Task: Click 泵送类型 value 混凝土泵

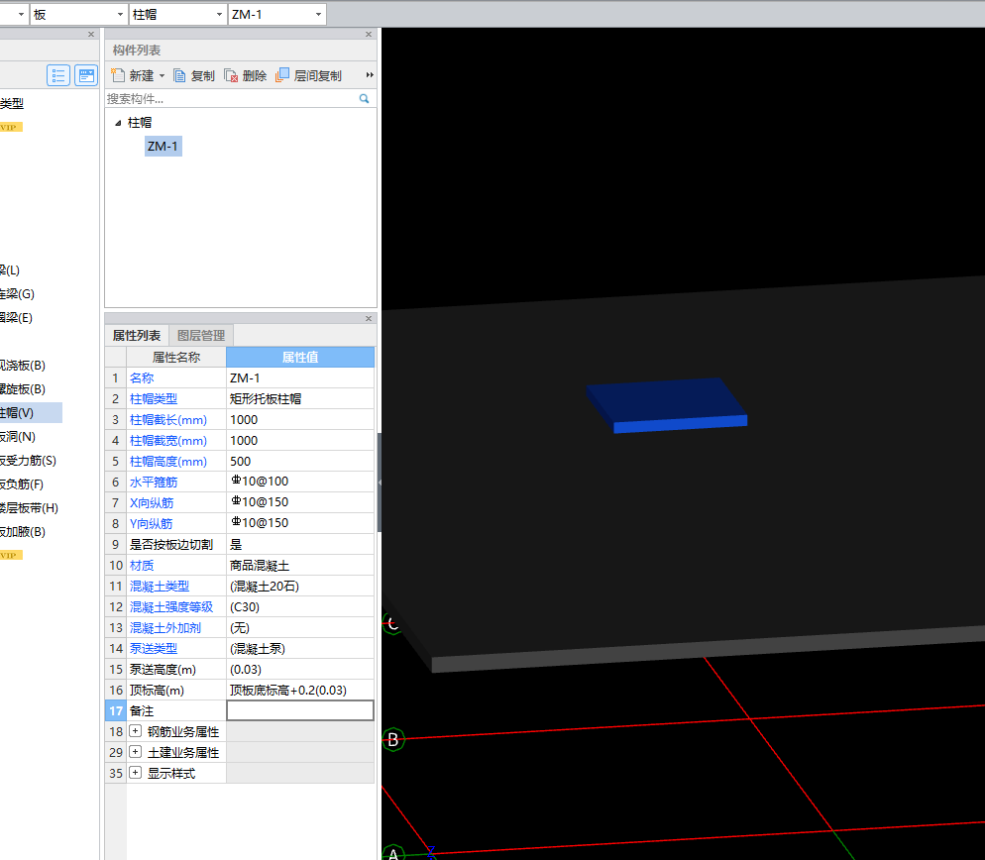Action: pyautogui.click(x=300, y=648)
